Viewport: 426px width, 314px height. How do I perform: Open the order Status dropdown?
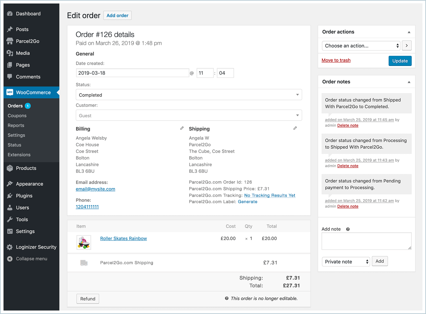point(189,95)
